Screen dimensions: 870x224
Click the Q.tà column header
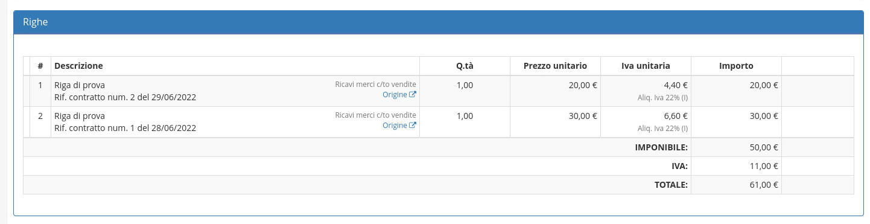point(465,66)
